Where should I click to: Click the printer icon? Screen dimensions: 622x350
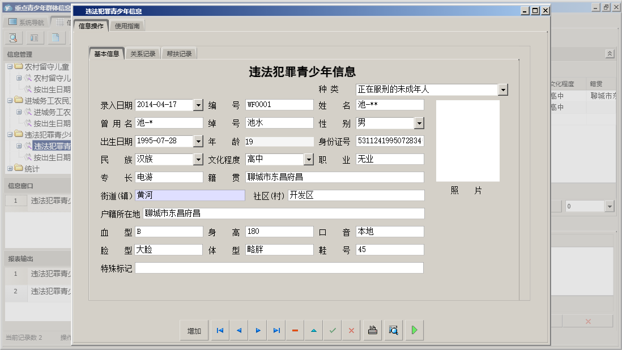372,331
